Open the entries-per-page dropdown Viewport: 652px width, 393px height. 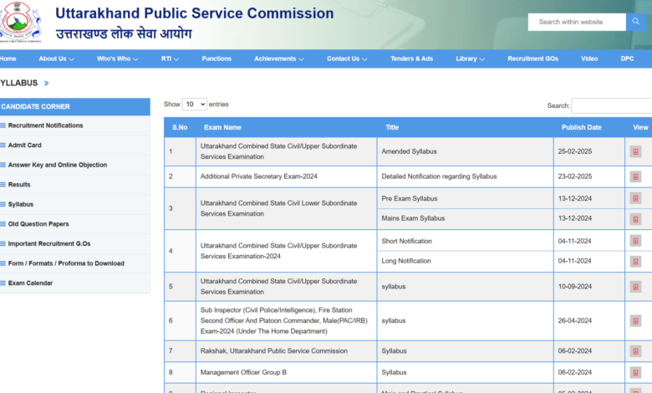194,105
